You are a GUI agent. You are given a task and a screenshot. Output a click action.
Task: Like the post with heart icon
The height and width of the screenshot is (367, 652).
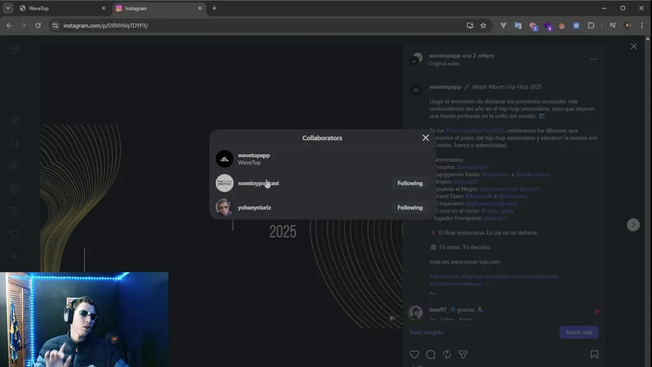click(415, 354)
